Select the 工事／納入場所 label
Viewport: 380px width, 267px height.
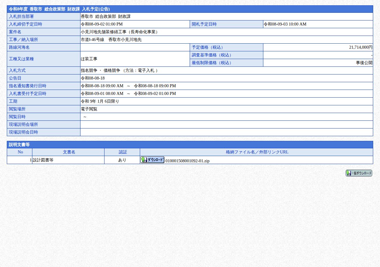click(44, 40)
